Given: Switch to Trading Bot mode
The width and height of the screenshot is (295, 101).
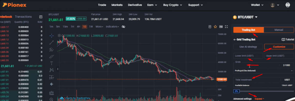Looking at the screenshot, I should tap(249, 30).
